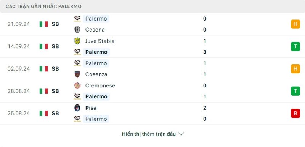The height and width of the screenshot is (147, 305).
Task: Click green T badge for Juve Stabia match
Action: (x=295, y=46)
